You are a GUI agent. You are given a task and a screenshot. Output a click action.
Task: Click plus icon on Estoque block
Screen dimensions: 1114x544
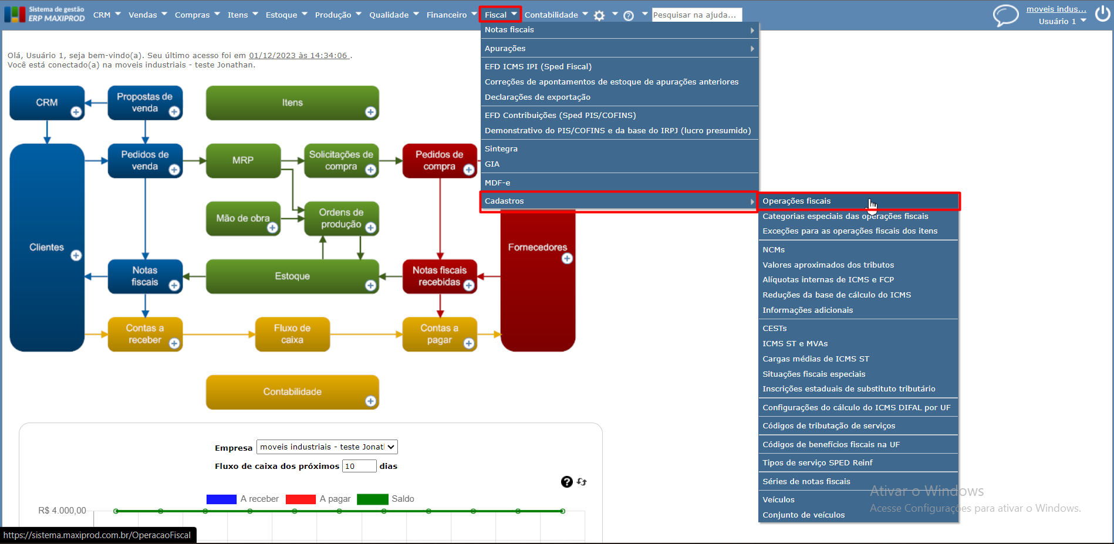tap(370, 285)
